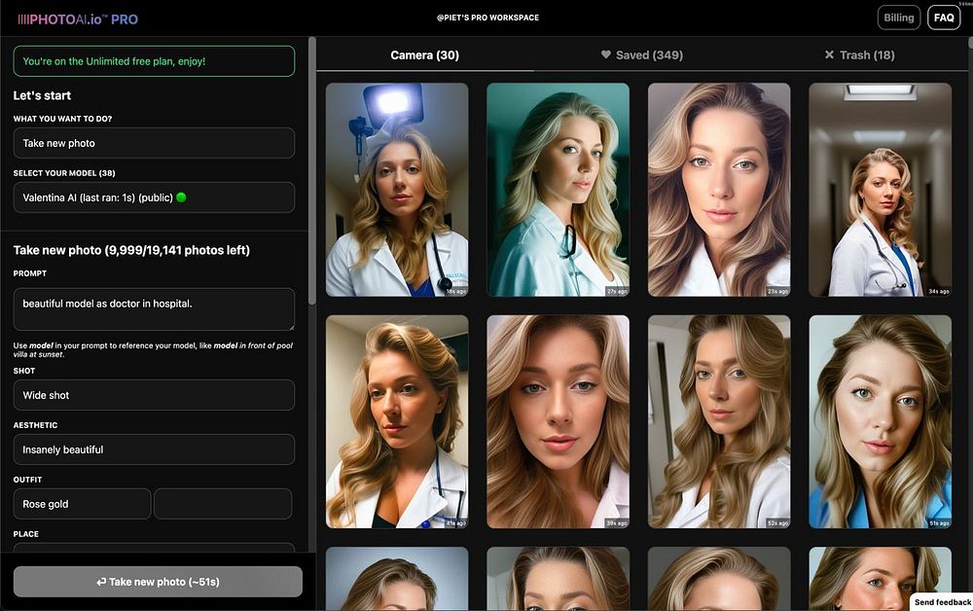The image size is (973, 611).
Task: Click into the prompt text area
Action: (154, 309)
